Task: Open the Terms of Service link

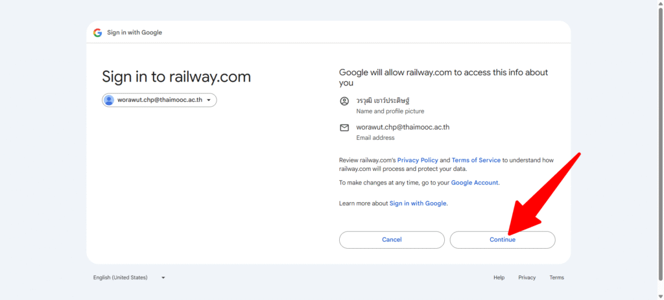Action: (476, 160)
